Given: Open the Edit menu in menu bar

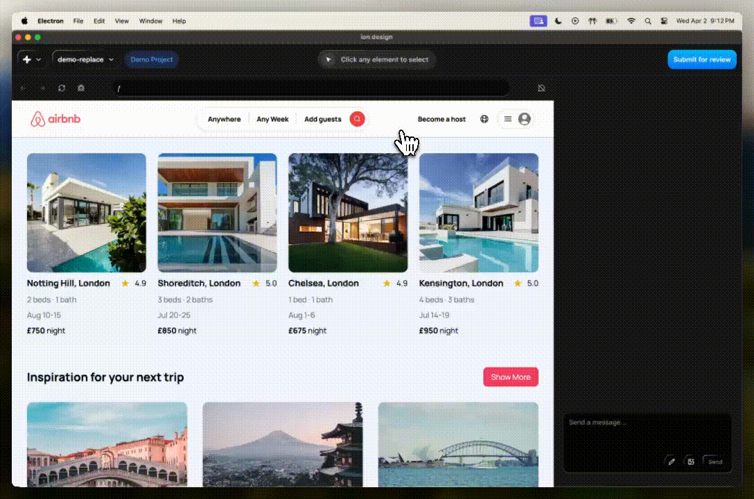Looking at the screenshot, I should 99,21.
